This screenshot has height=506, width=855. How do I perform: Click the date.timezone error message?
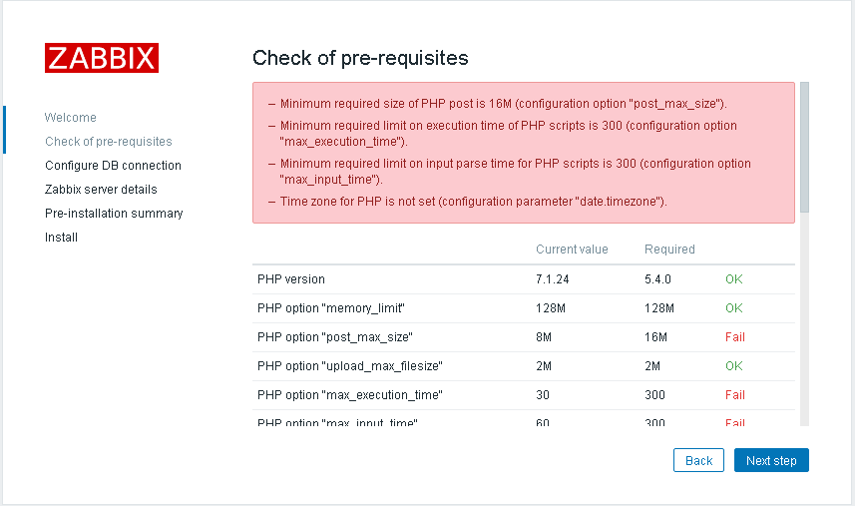click(x=473, y=202)
